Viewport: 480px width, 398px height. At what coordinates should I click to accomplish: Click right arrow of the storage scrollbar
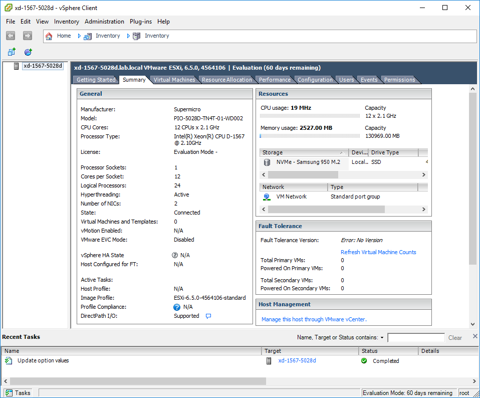[424, 175]
